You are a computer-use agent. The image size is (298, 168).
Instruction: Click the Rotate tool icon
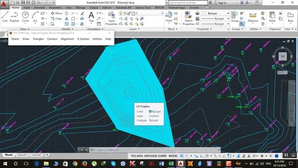(x=67, y=14)
